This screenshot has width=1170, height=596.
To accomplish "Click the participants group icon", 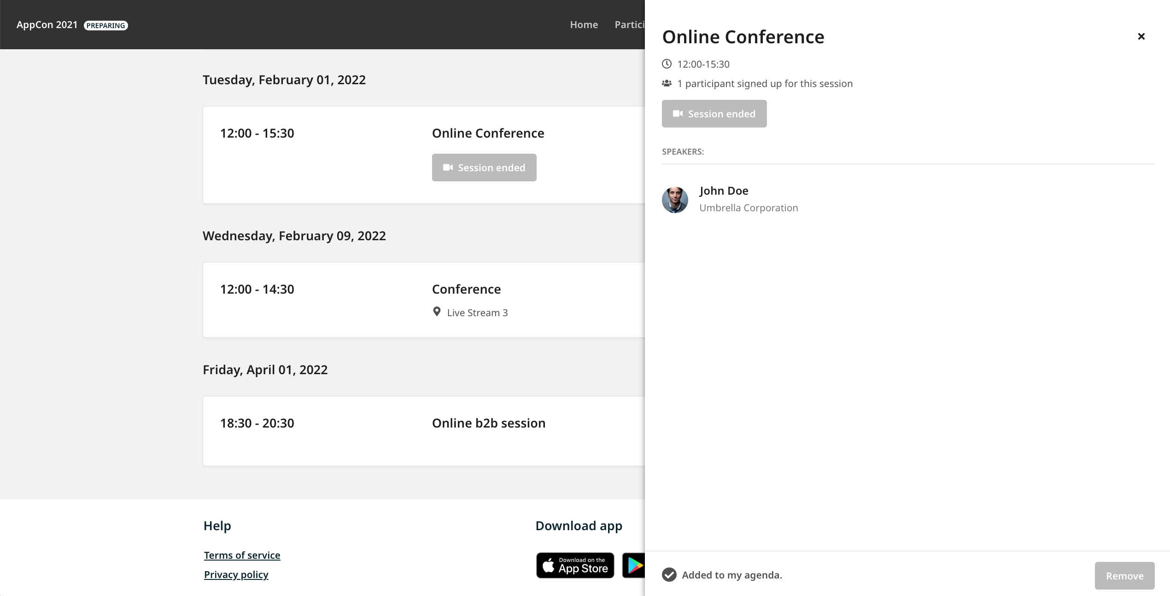I will pyautogui.click(x=667, y=83).
